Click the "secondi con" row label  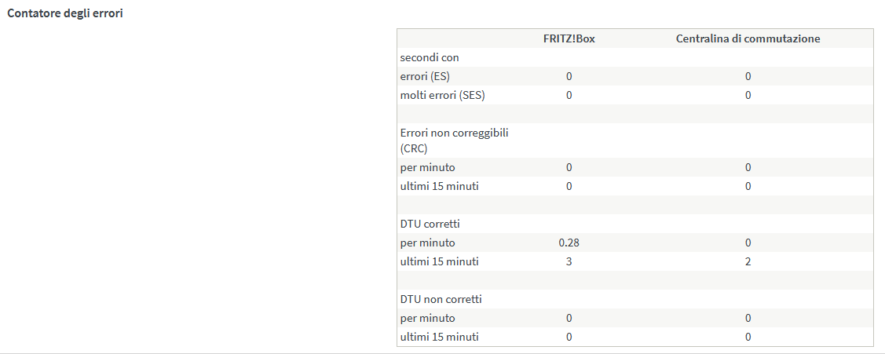point(430,57)
